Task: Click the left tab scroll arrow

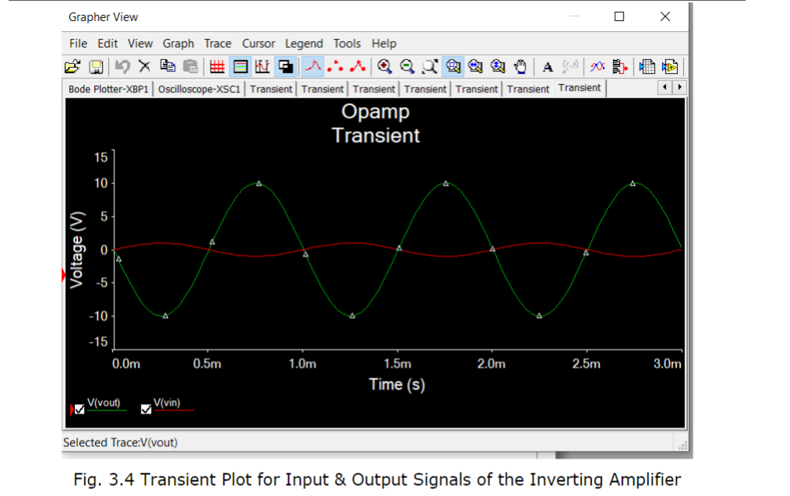Action: coord(663,87)
